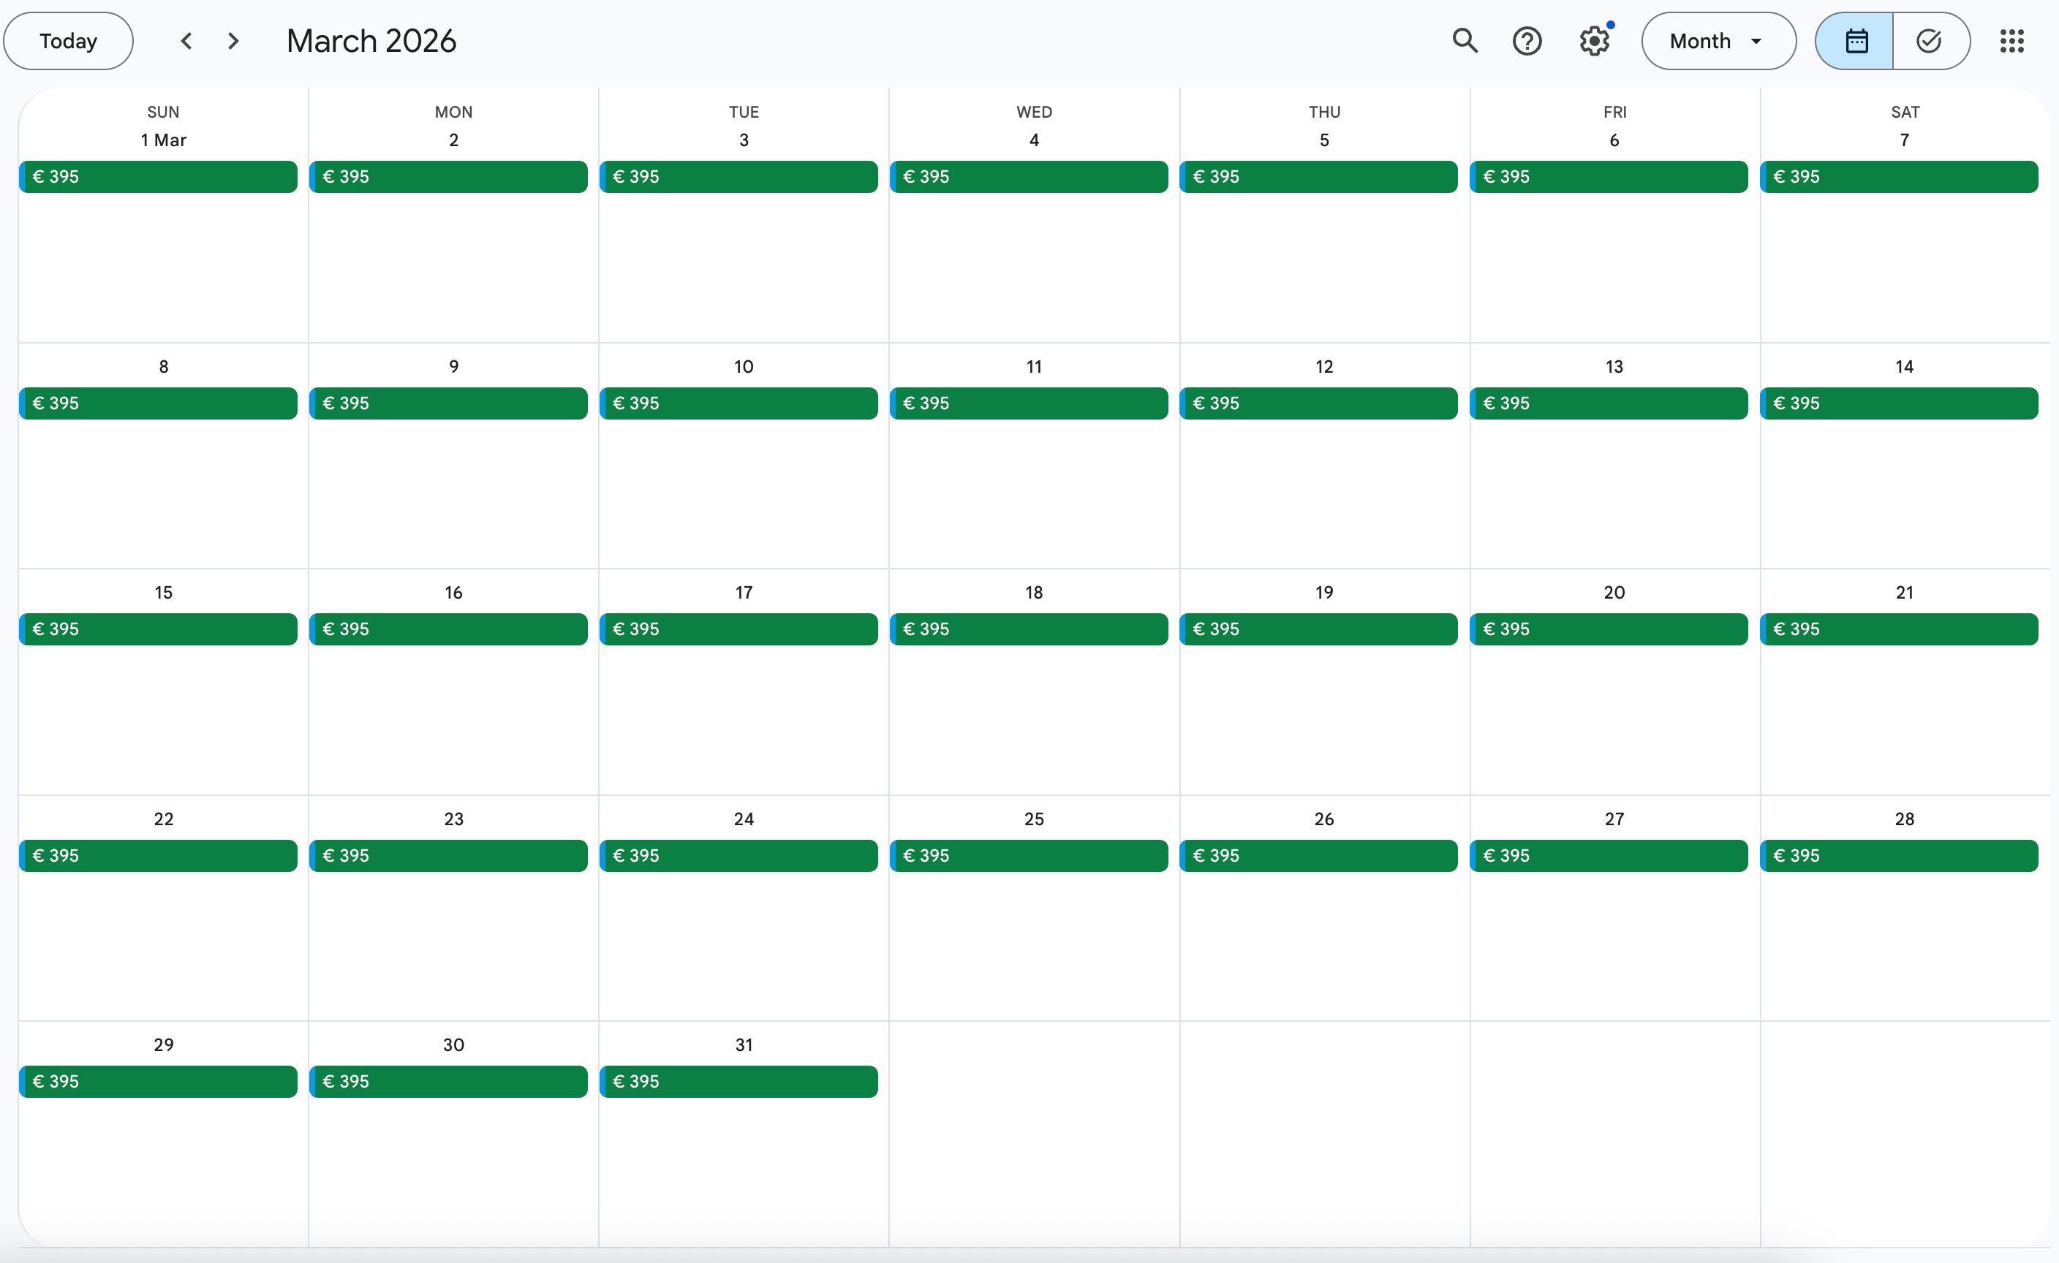
Task: Click the search magnifier icon
Action: [1465, 41]
